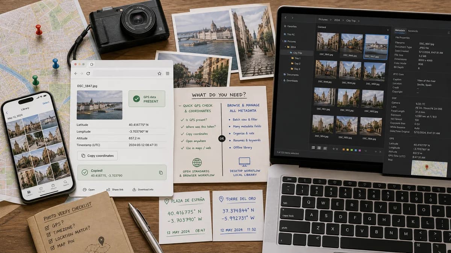
Task: Open the Day 2 folder
Action: 295,64
